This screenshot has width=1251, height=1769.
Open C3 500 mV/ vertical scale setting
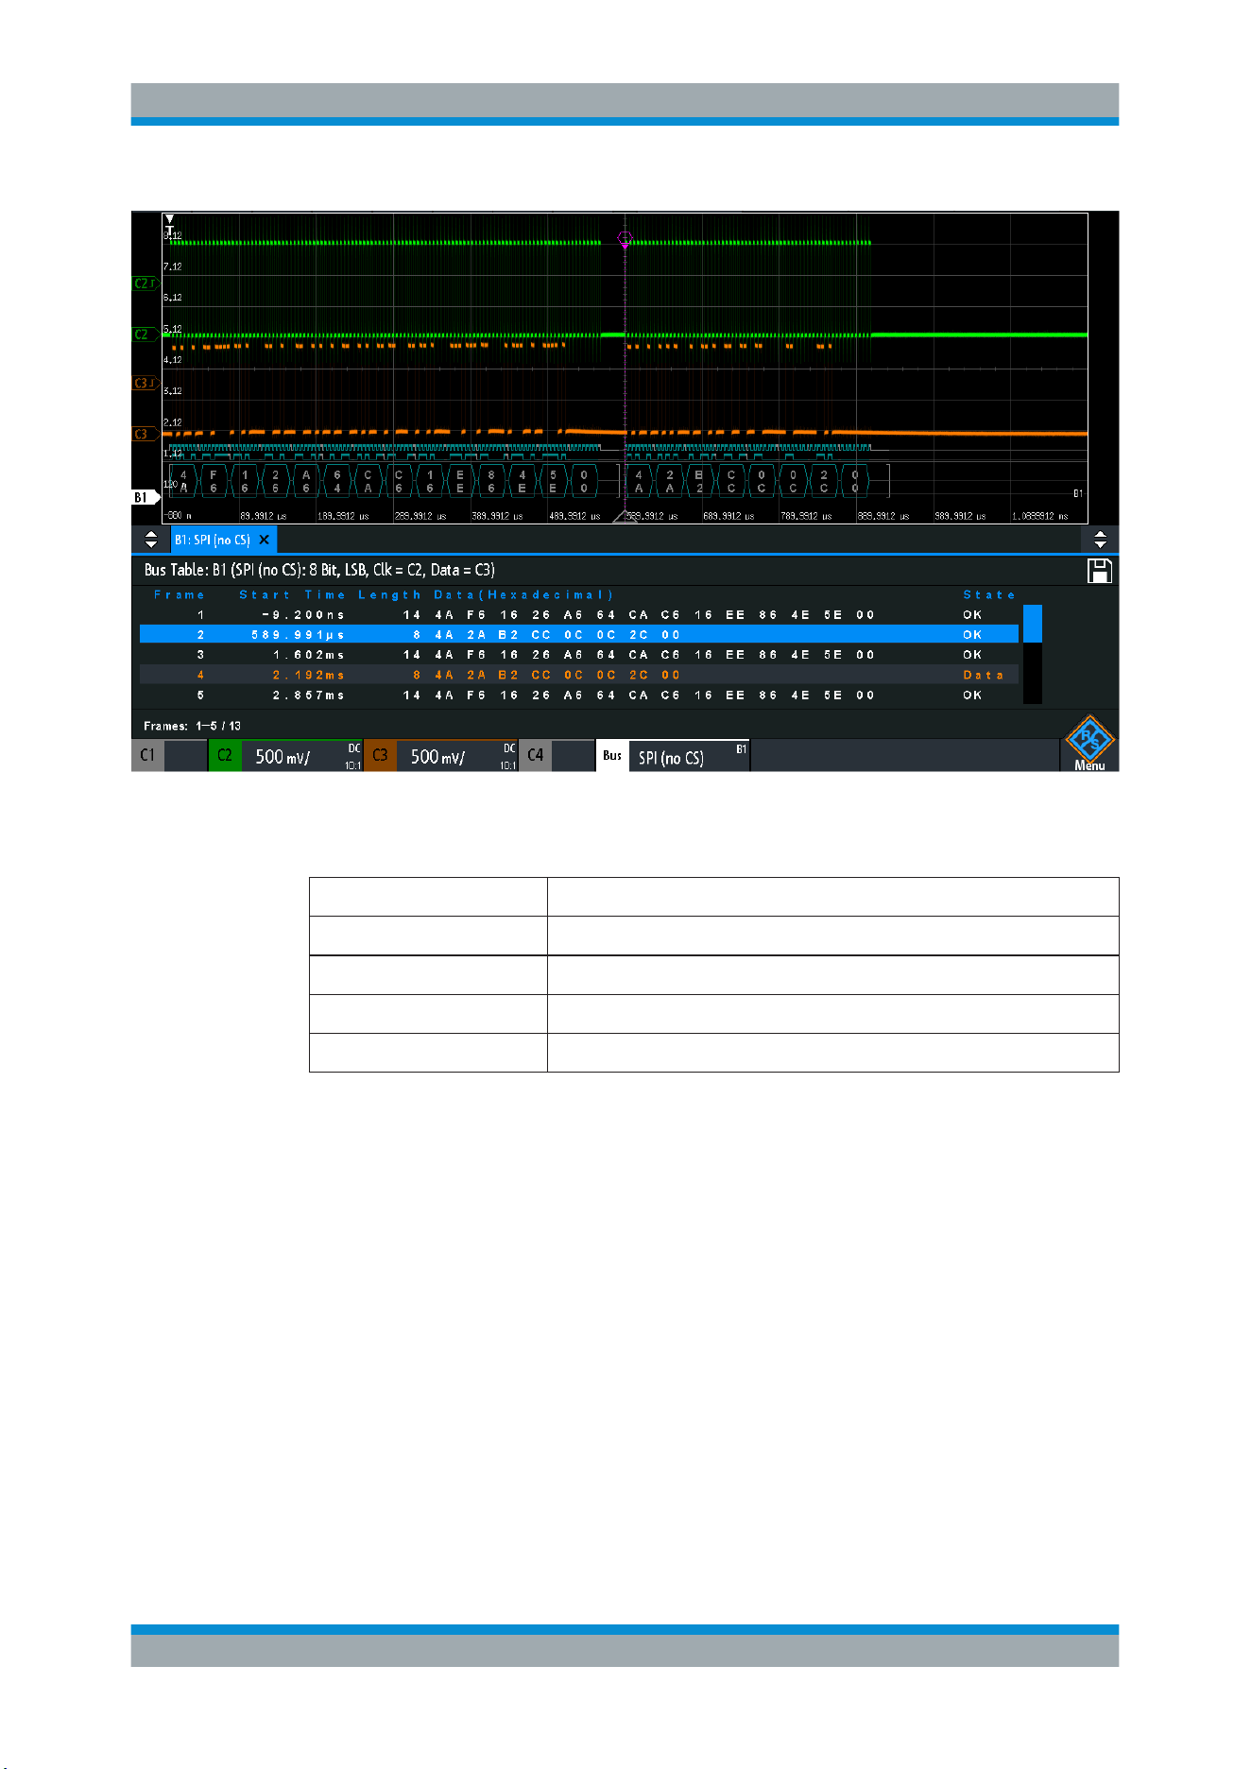457,755
